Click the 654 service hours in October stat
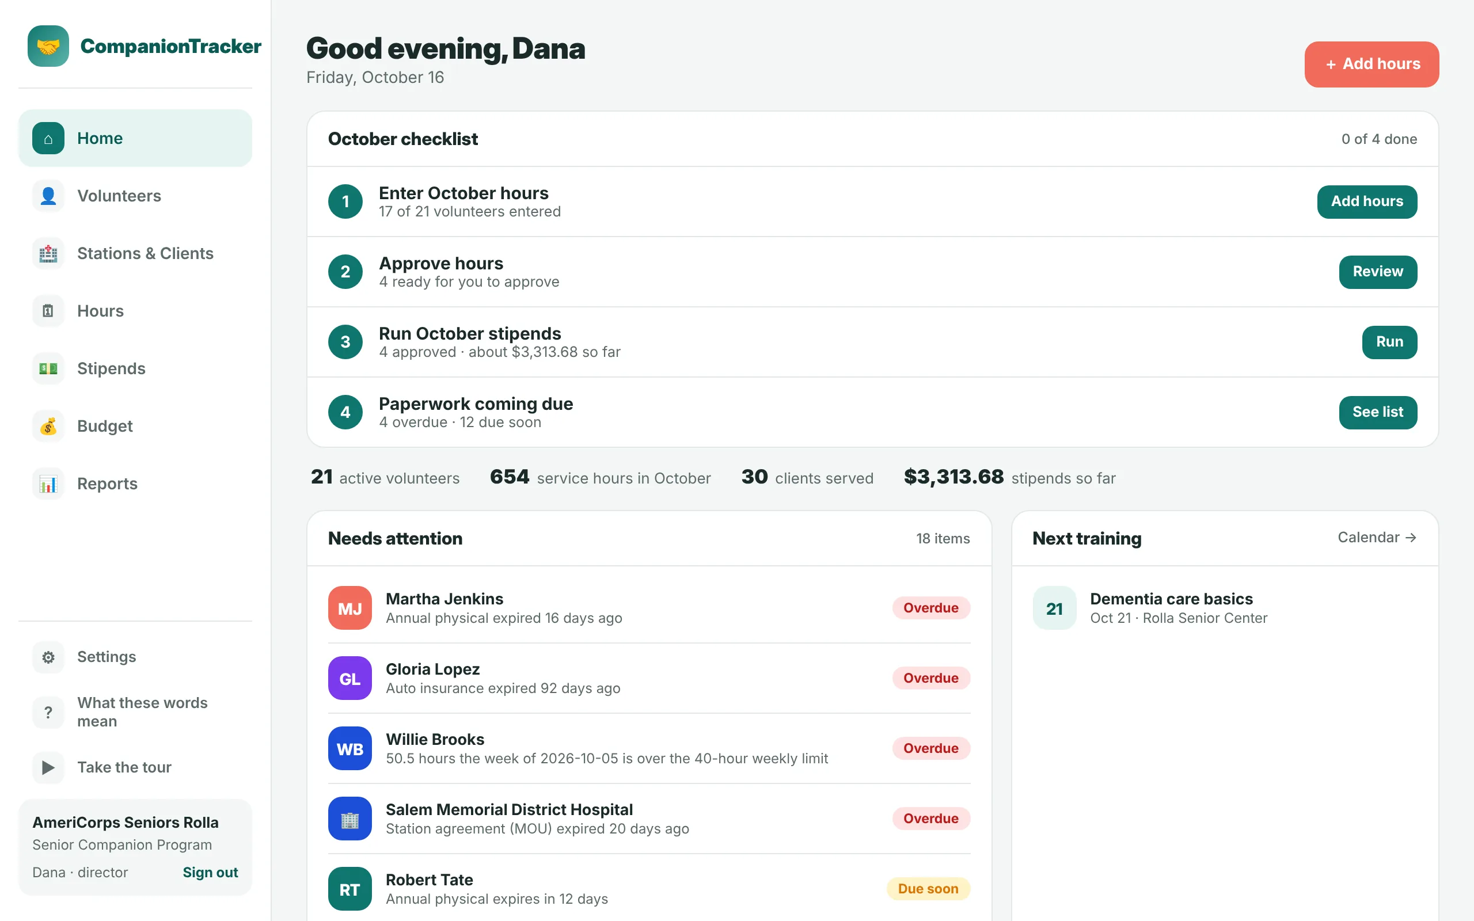 point(600,477)
